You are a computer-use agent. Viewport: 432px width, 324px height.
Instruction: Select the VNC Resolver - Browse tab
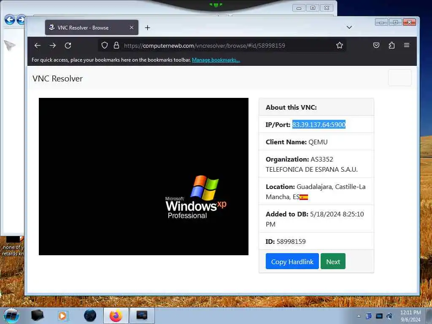[92, 27]
